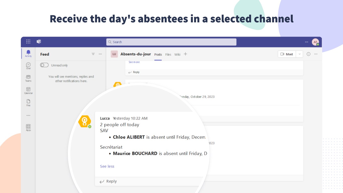Switch to the Wiki tab

pyautogui.click(x=177, y=55)
